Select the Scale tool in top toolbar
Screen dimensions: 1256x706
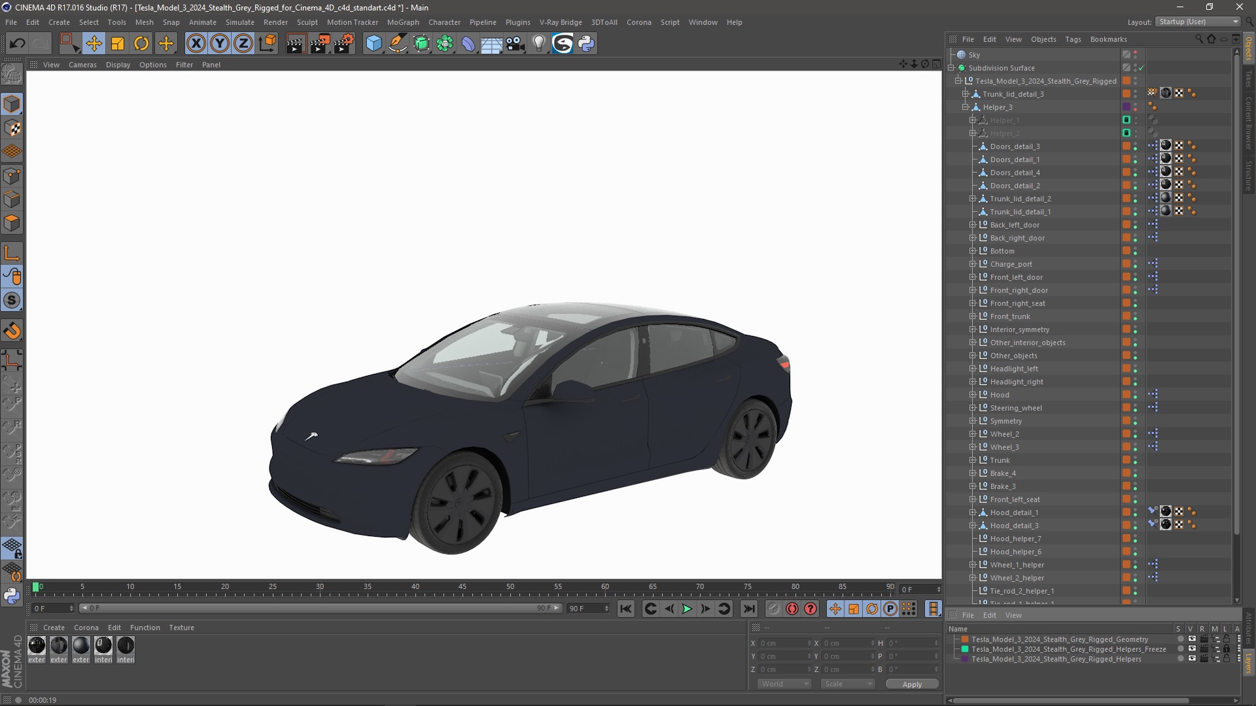tap(118, 44)
